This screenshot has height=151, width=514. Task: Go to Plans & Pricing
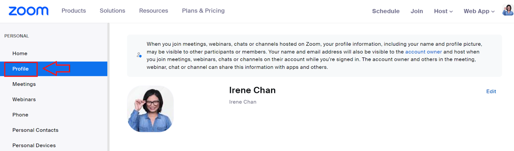203,11
